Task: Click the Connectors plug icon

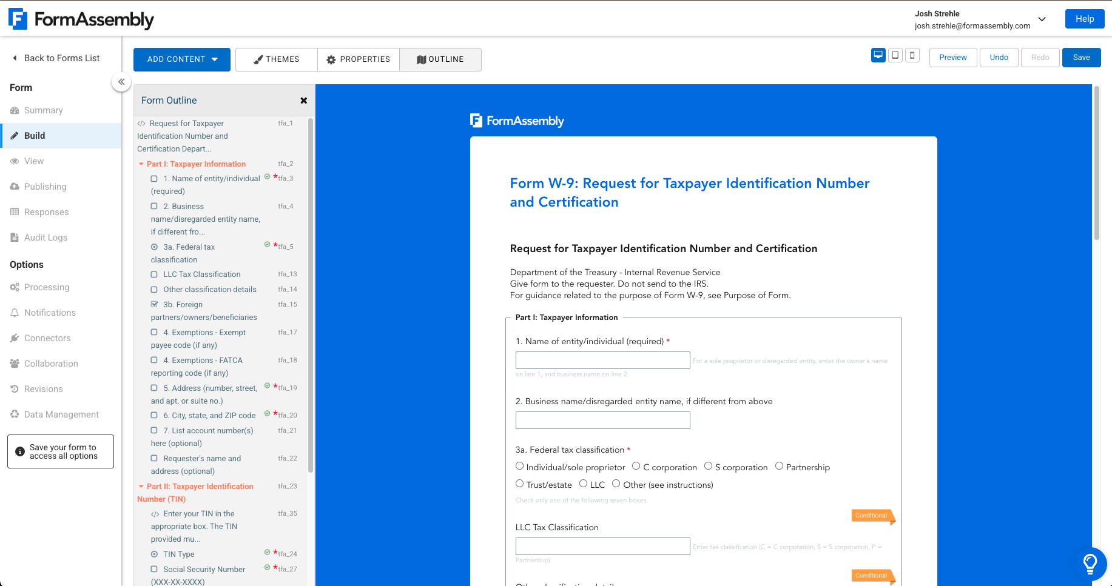Action: tap(15, 338)
